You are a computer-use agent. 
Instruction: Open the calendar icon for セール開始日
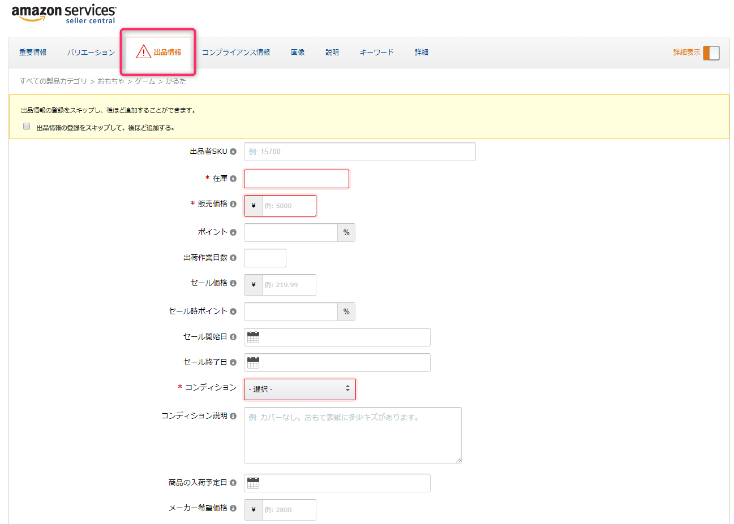[253, 337]
